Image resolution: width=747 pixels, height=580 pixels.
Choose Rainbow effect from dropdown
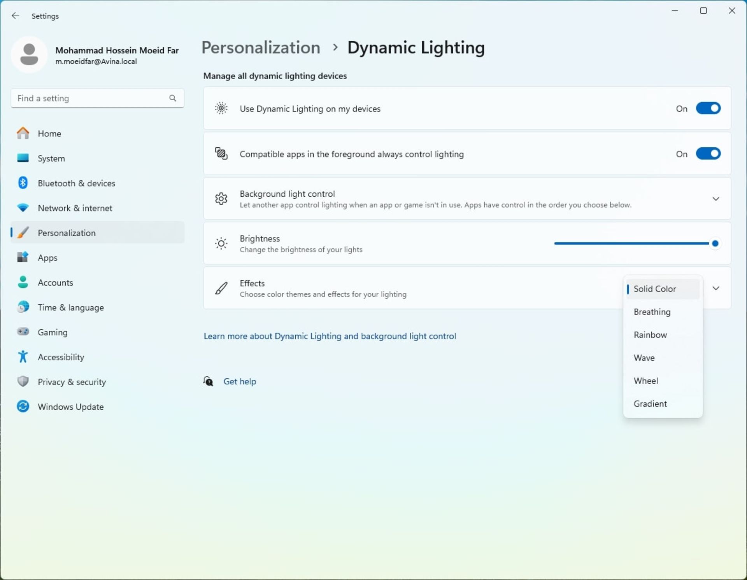663,335
